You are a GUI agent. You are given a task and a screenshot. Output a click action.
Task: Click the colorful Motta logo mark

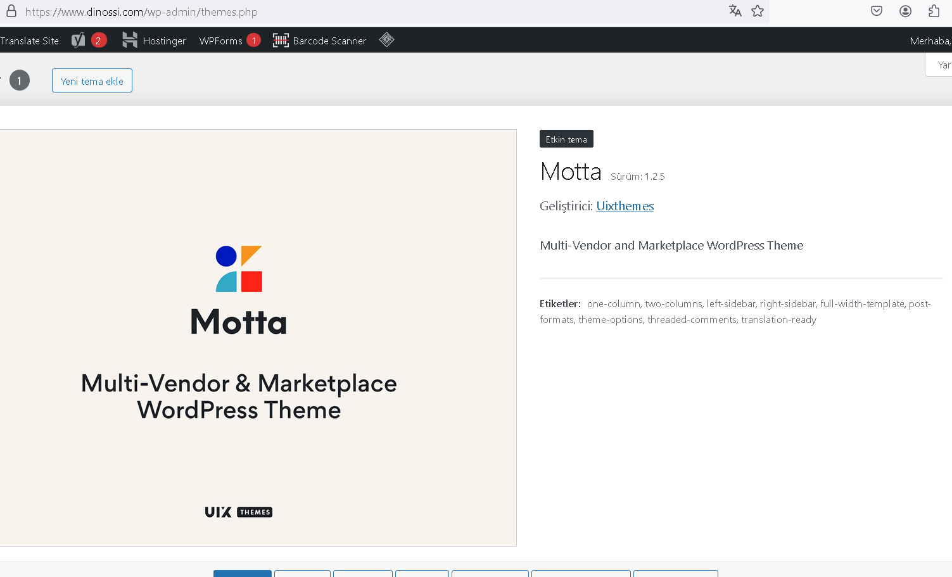(239, 269)
